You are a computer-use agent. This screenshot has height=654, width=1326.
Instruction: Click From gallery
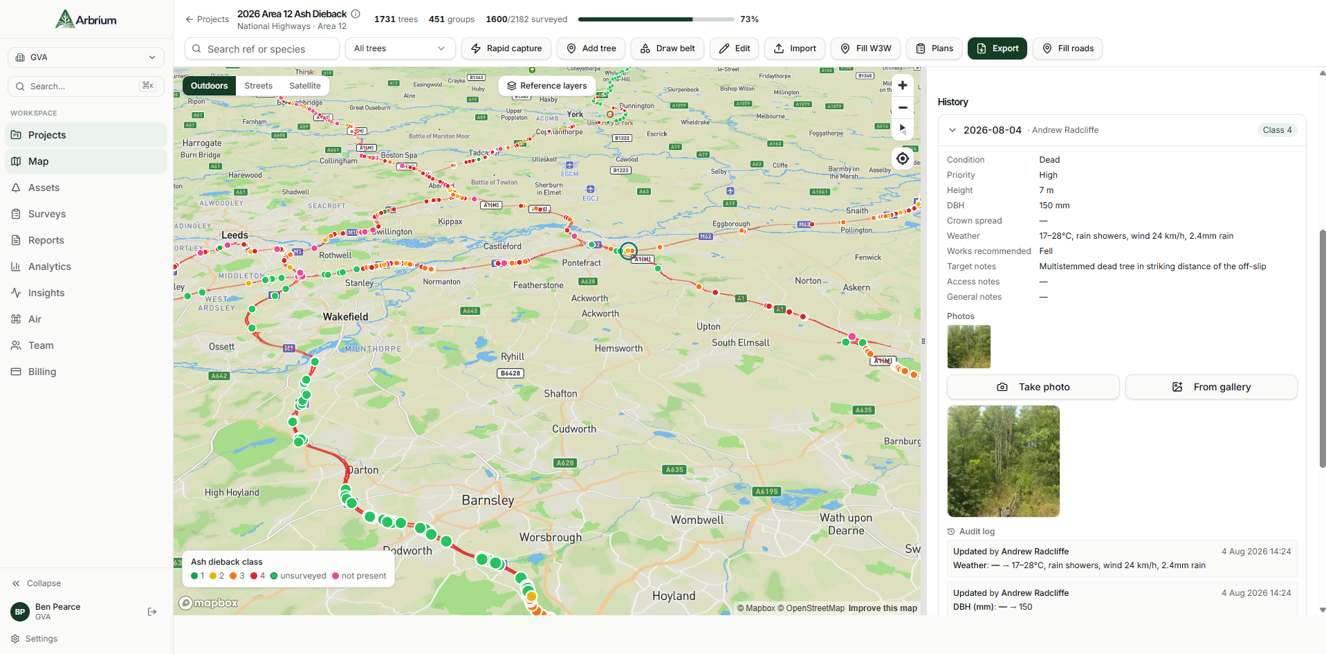click(1211, 387)
